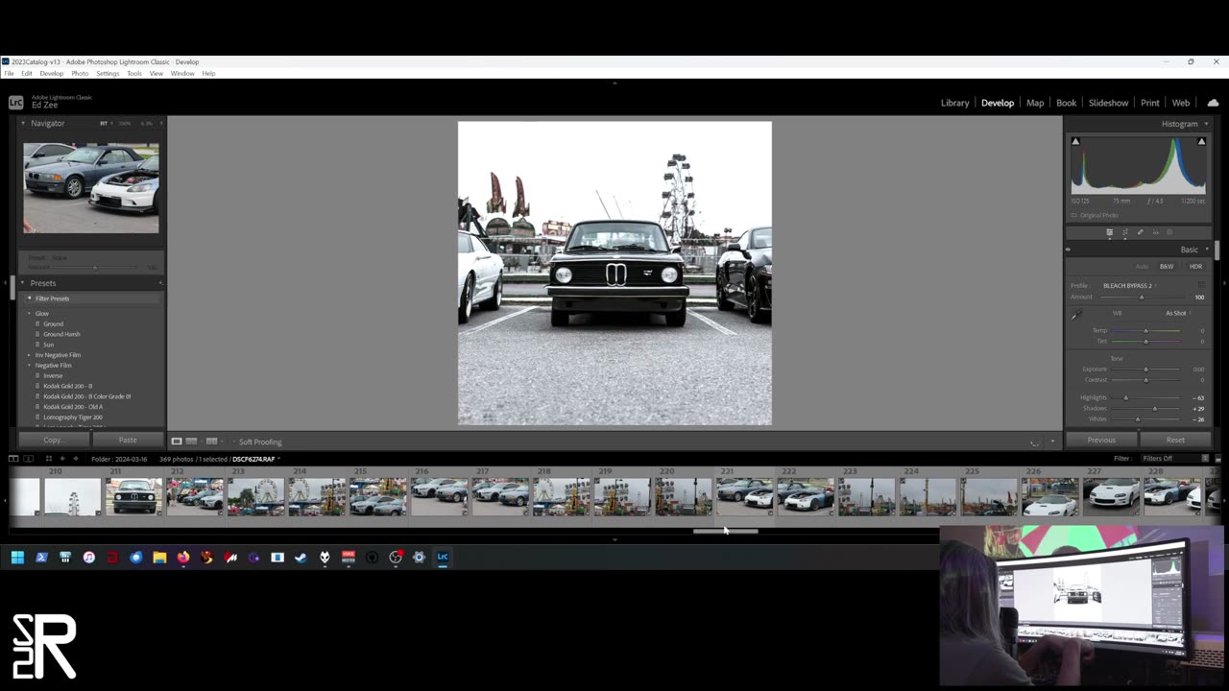Pick the White Balance Selector eyedropper
Viewport: 1229px width, 691px height.
(1076, 315)
